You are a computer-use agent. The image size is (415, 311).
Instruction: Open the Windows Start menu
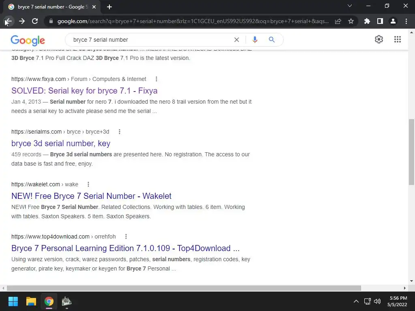point(13,301)
